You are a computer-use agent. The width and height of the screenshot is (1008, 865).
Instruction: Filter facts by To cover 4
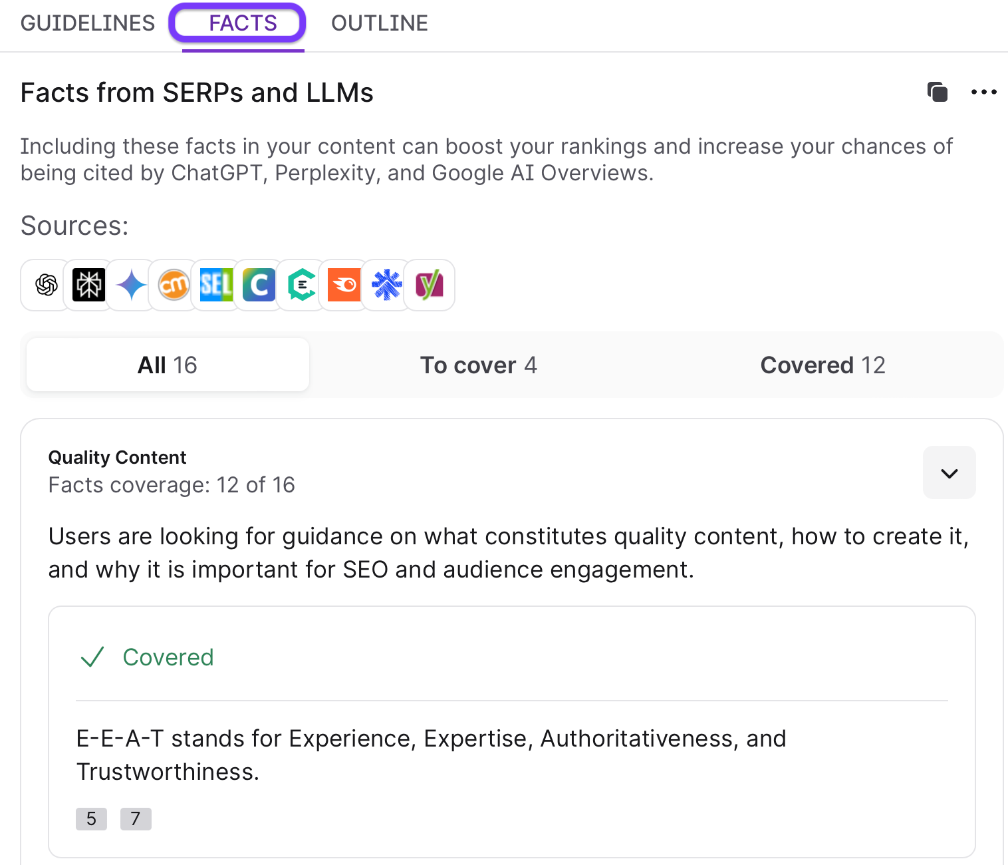coord(478,365)
